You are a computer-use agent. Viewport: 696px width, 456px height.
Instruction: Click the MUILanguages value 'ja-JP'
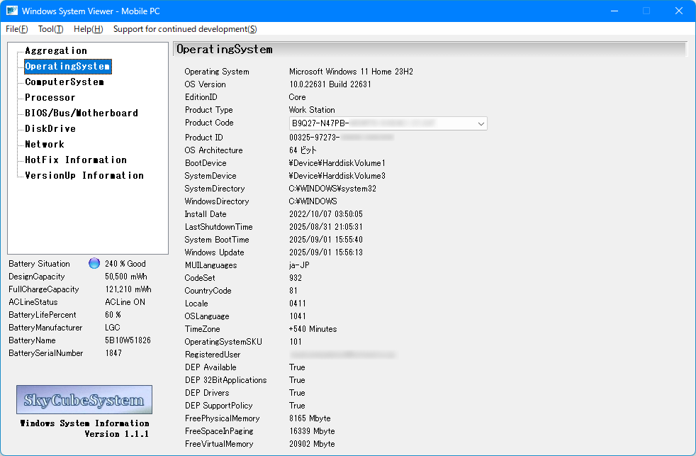299,265
